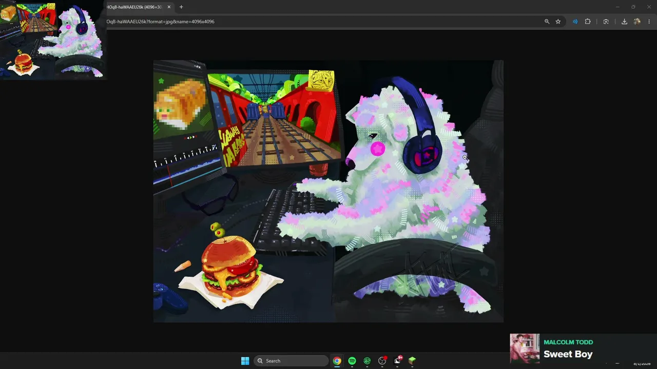Open the Chrome profile avatar
The height and width of the screenshot is (369, 657).
coord(637,22)
